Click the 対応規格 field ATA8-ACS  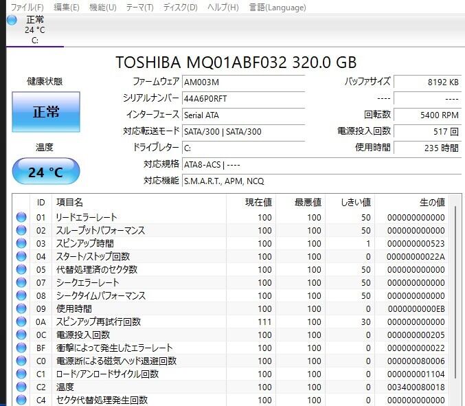click(321, 164)
